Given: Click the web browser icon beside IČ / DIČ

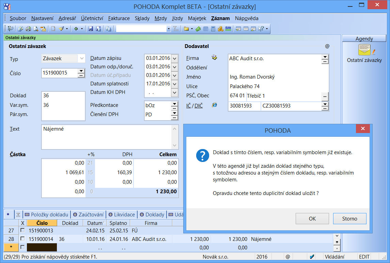Looking at the screenshot, I should tap(214, 105).
